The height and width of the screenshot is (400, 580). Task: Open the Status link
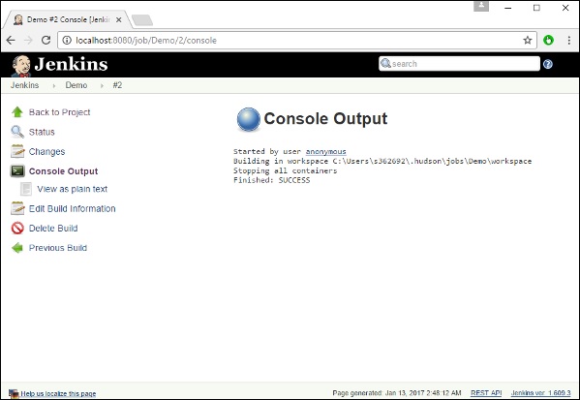coord(42,132)
